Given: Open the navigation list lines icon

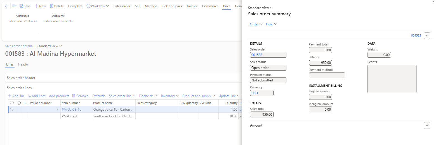Looking at the screenshot, I should (x=14, y=6).
